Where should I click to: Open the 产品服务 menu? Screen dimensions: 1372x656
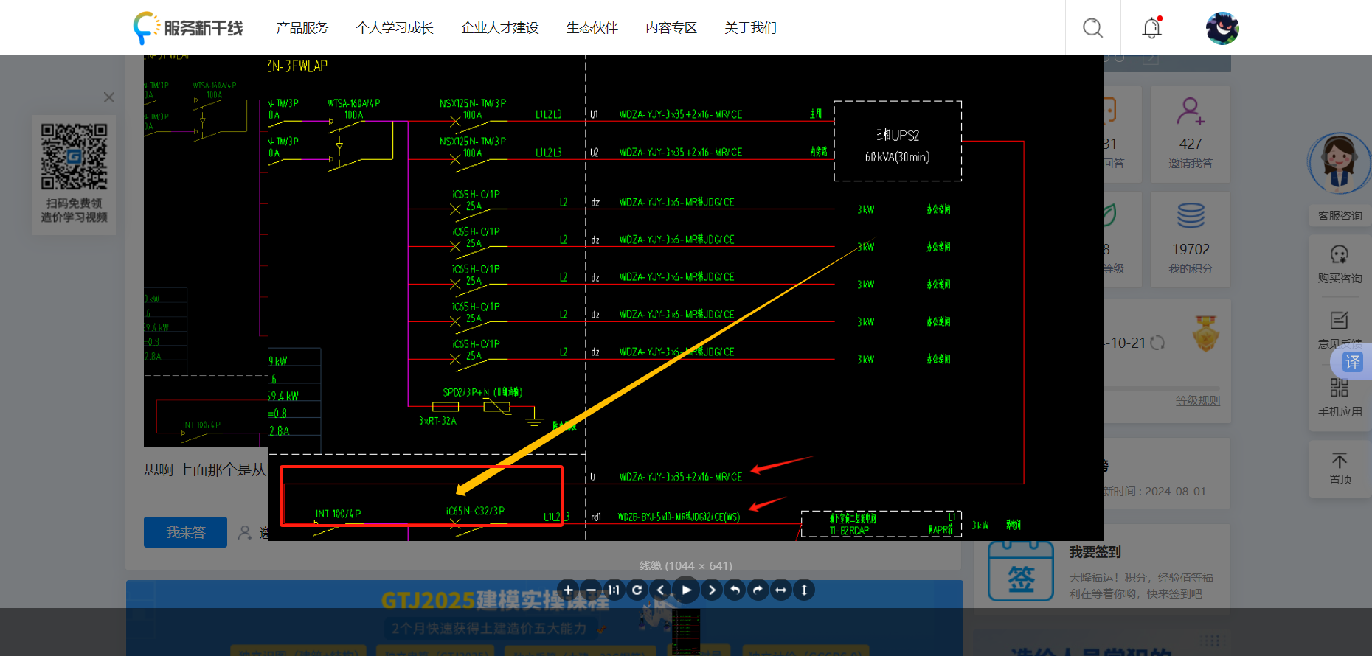(302, 28)
